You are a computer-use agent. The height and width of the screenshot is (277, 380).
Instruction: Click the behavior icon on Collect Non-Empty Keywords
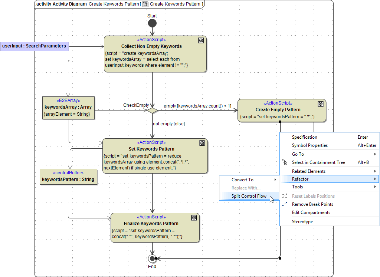click(201, 40)
